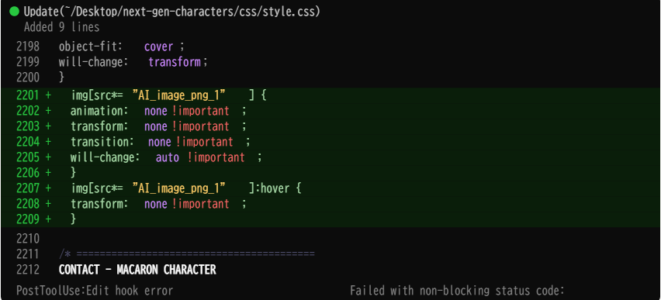Select line number 2198

click(28, 47)
